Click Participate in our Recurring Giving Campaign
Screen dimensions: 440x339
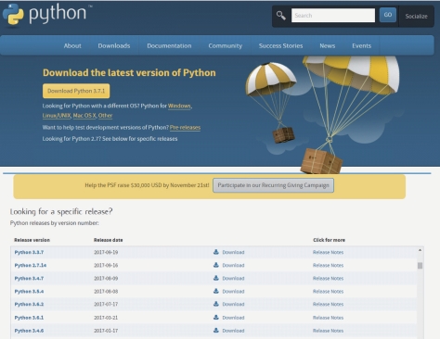(x=273, y=185)
